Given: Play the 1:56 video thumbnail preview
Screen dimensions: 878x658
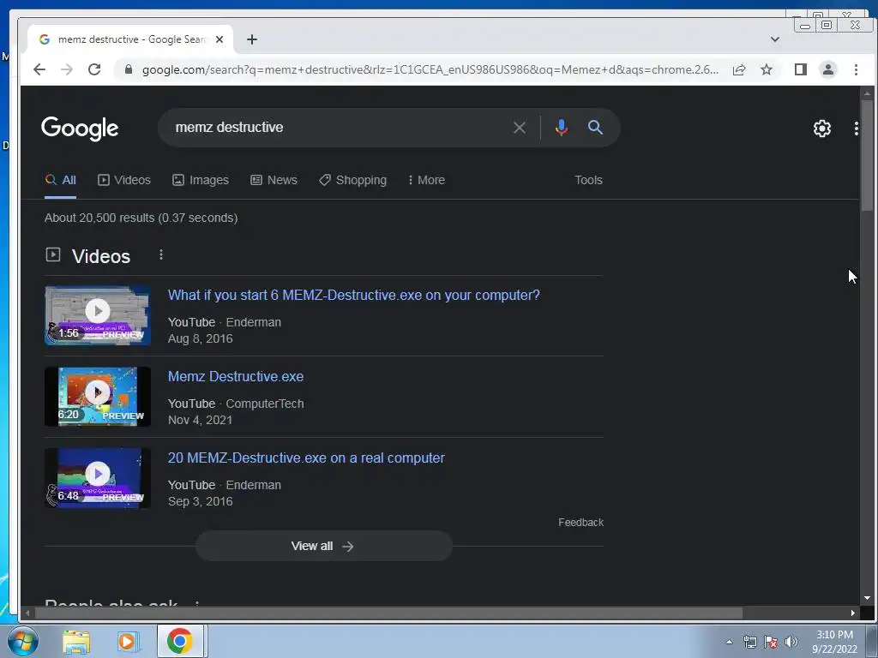Looking at the screenshot, I should point(98,315).
